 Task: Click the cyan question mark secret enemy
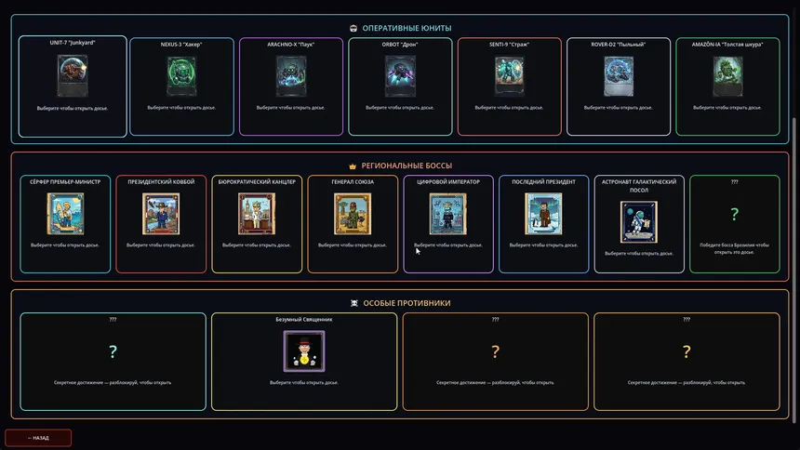[113, 351]
